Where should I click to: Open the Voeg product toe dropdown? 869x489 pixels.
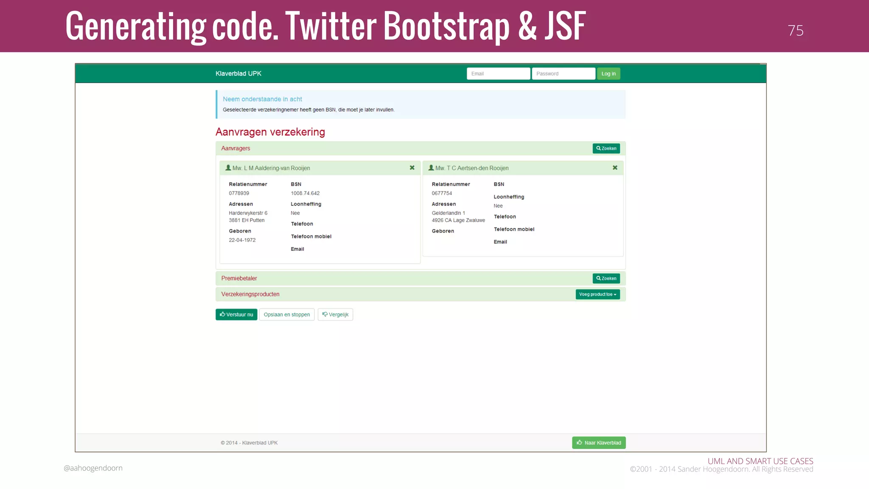(597, 294)
